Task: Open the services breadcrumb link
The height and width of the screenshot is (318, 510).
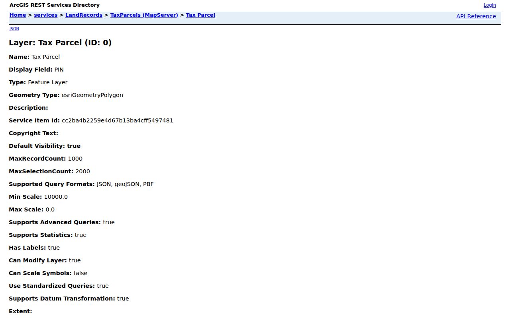Action: pos(46,15)
